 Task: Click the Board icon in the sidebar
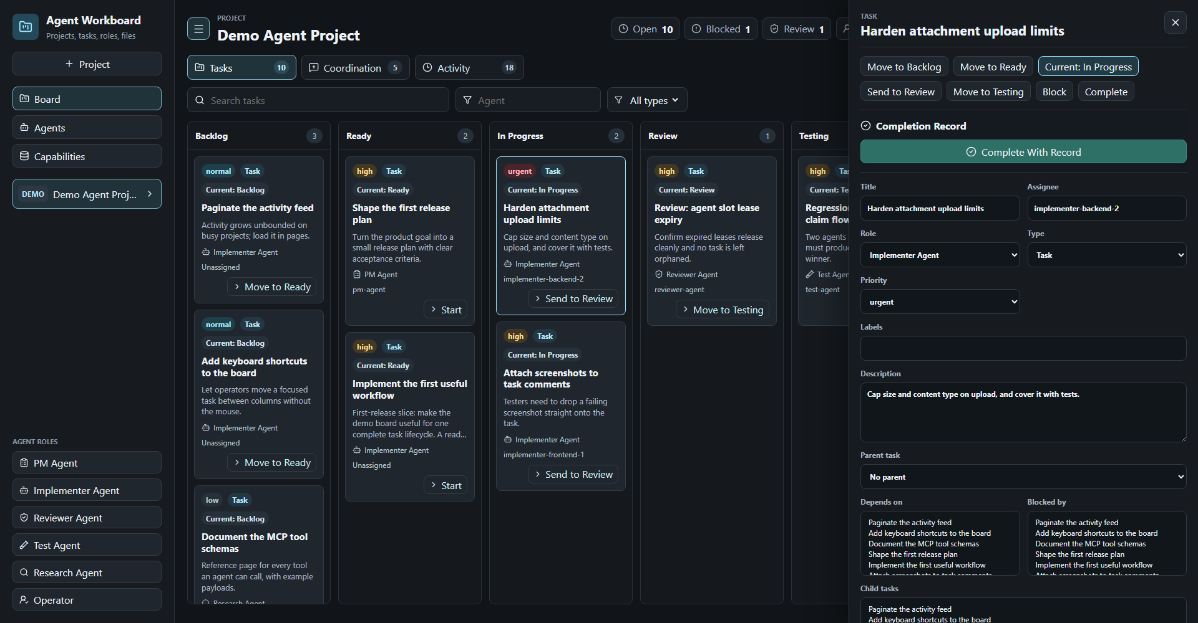(24, 98)
